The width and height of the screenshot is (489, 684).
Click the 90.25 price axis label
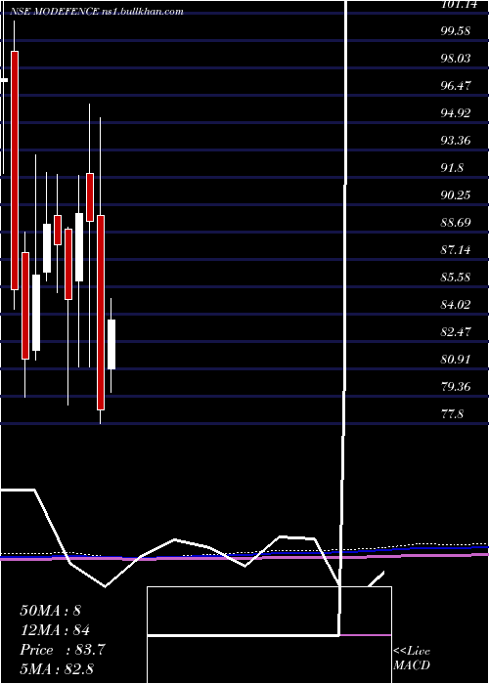456,195
